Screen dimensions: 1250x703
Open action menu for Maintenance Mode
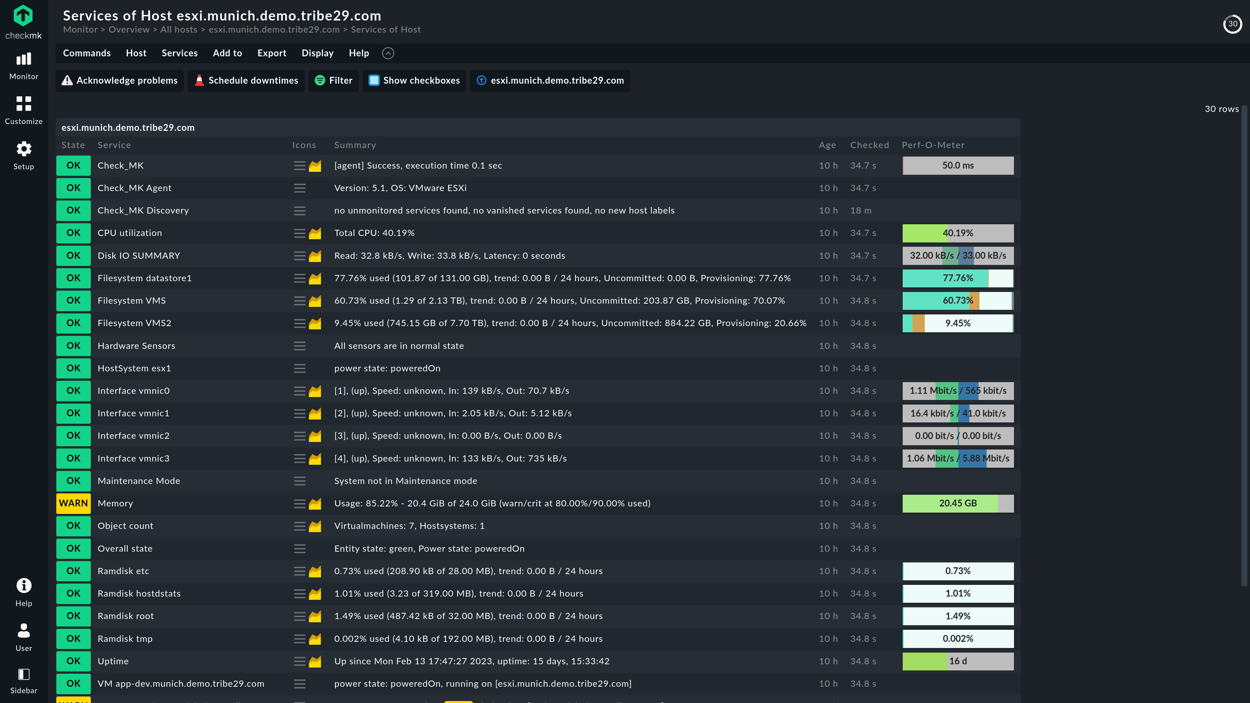(299, 481)
